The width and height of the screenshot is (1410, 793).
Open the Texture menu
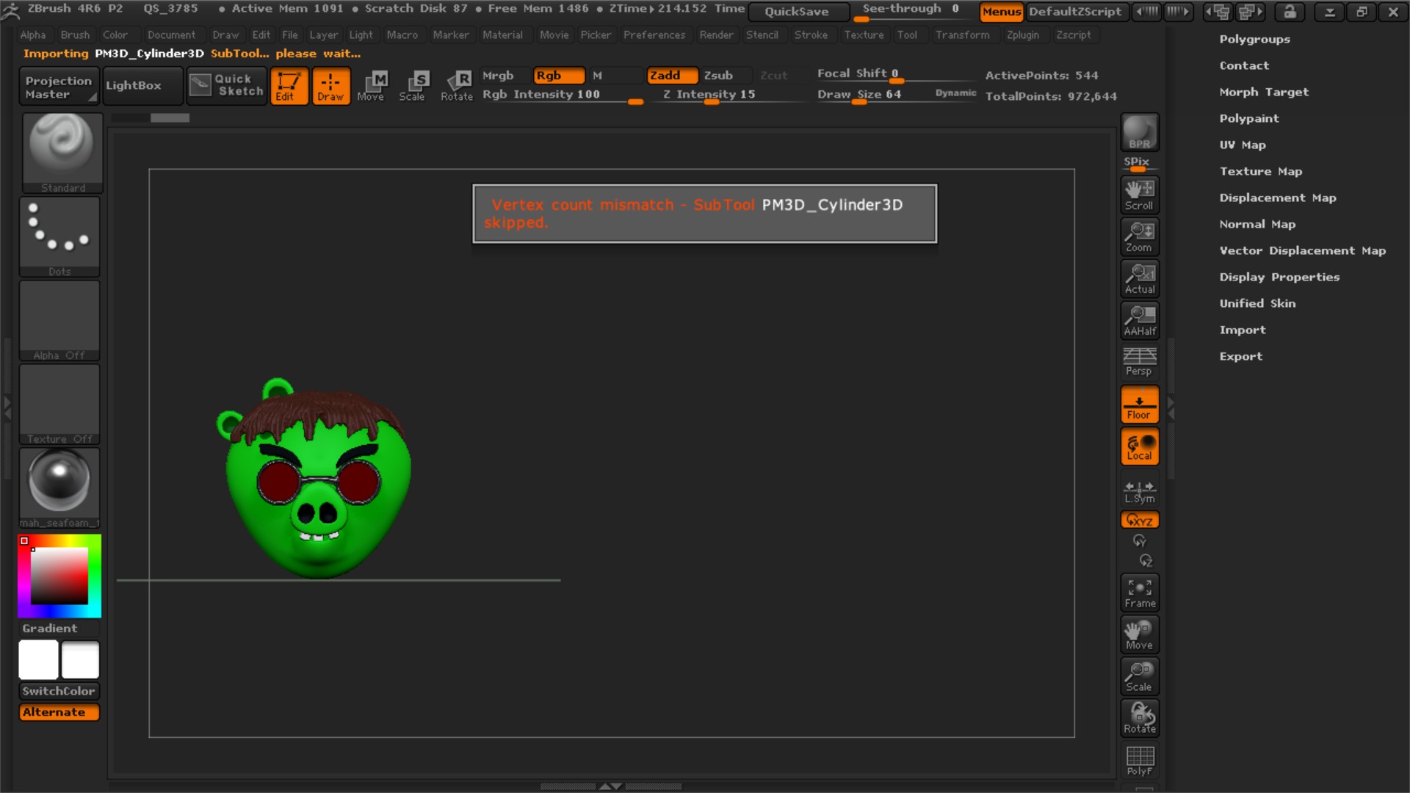(864, 35)
